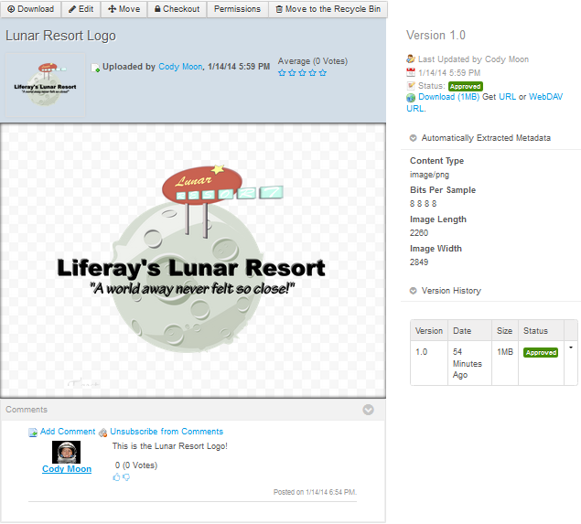581x524 pixels.
Task: Click the Approved badge beside Status label
Action: tap(466, 86)
